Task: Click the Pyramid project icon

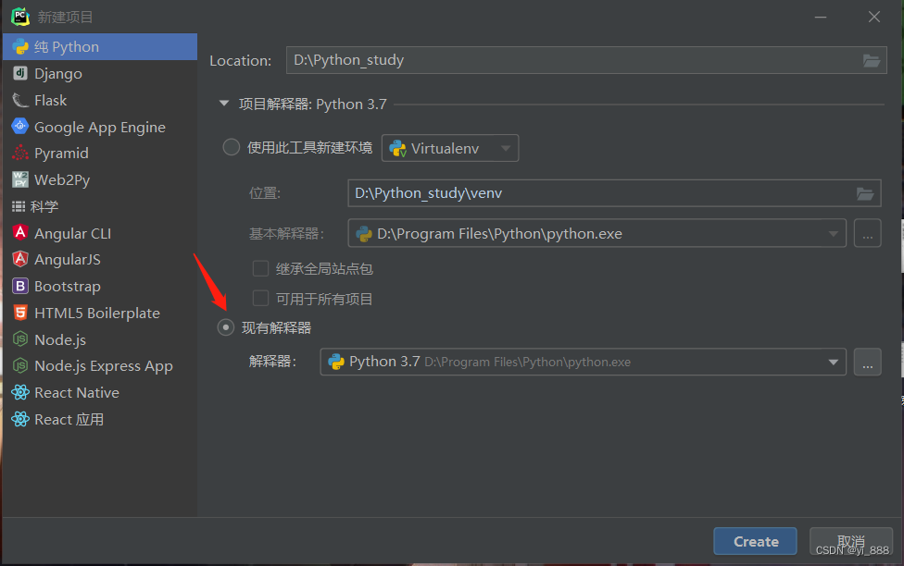Action: pyautogui.click(x=20, y=153)
